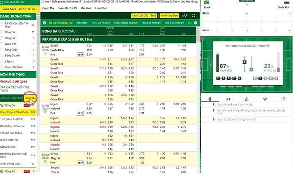
Task: Click clock icon under Serbia match time
Action: (x=45, y=161)
